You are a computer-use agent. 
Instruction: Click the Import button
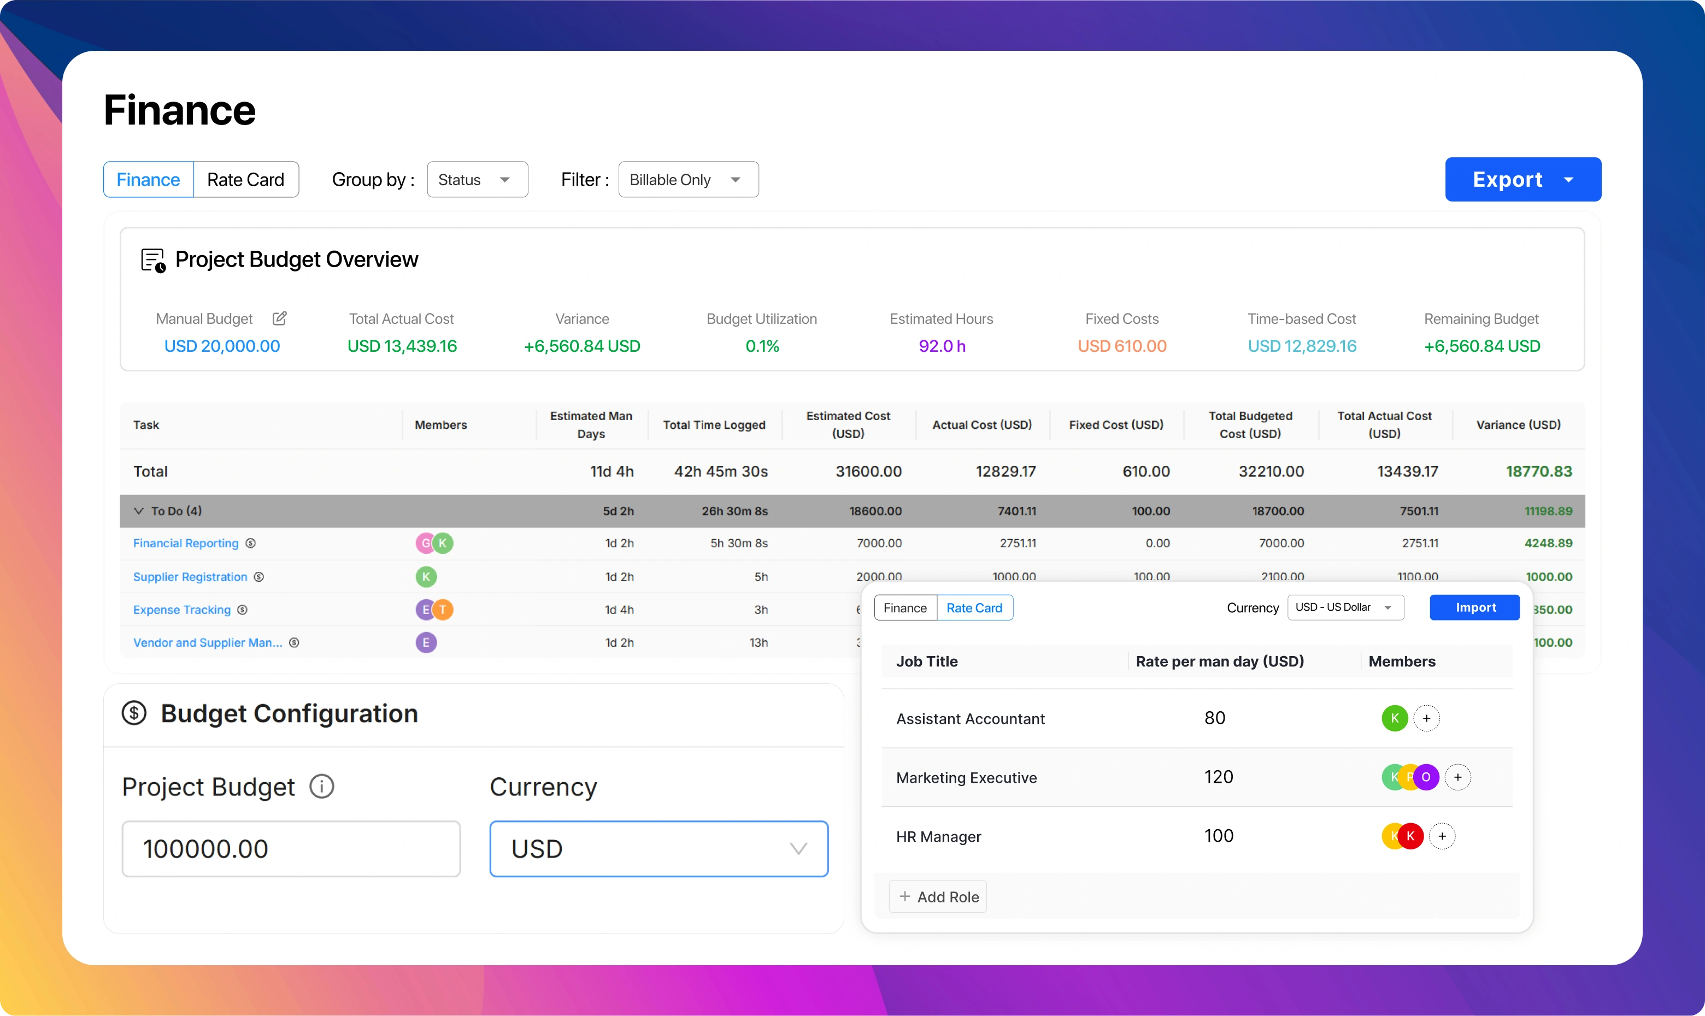[1474, 607]
